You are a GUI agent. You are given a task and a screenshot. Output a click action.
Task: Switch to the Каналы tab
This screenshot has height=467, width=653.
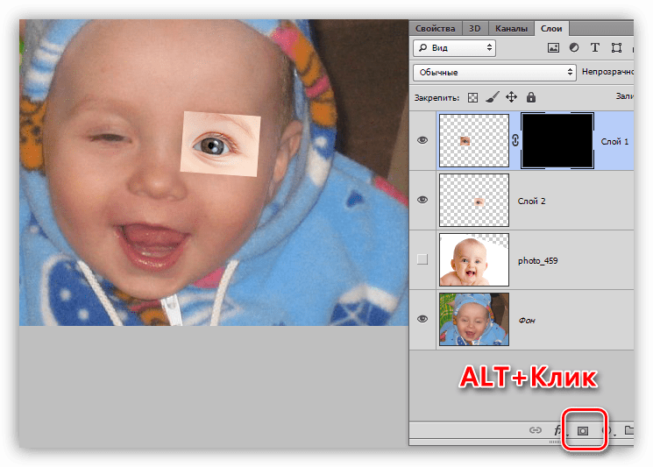[511, 28]
